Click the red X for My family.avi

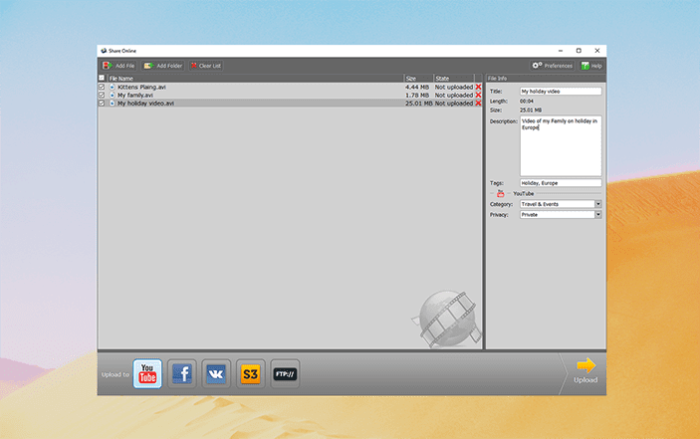coord(478,95)
